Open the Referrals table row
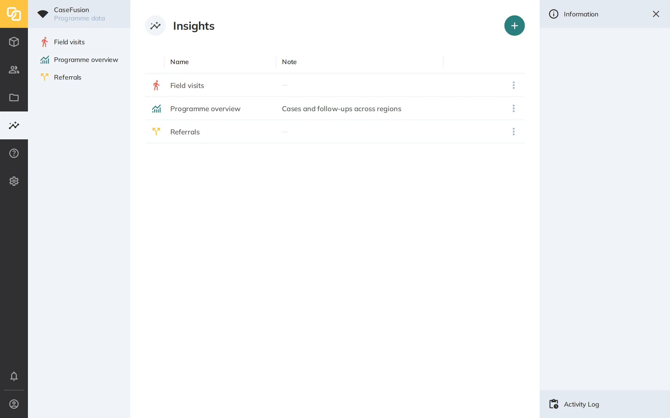This screenshot has width=670, height=418. click(335, 132)
